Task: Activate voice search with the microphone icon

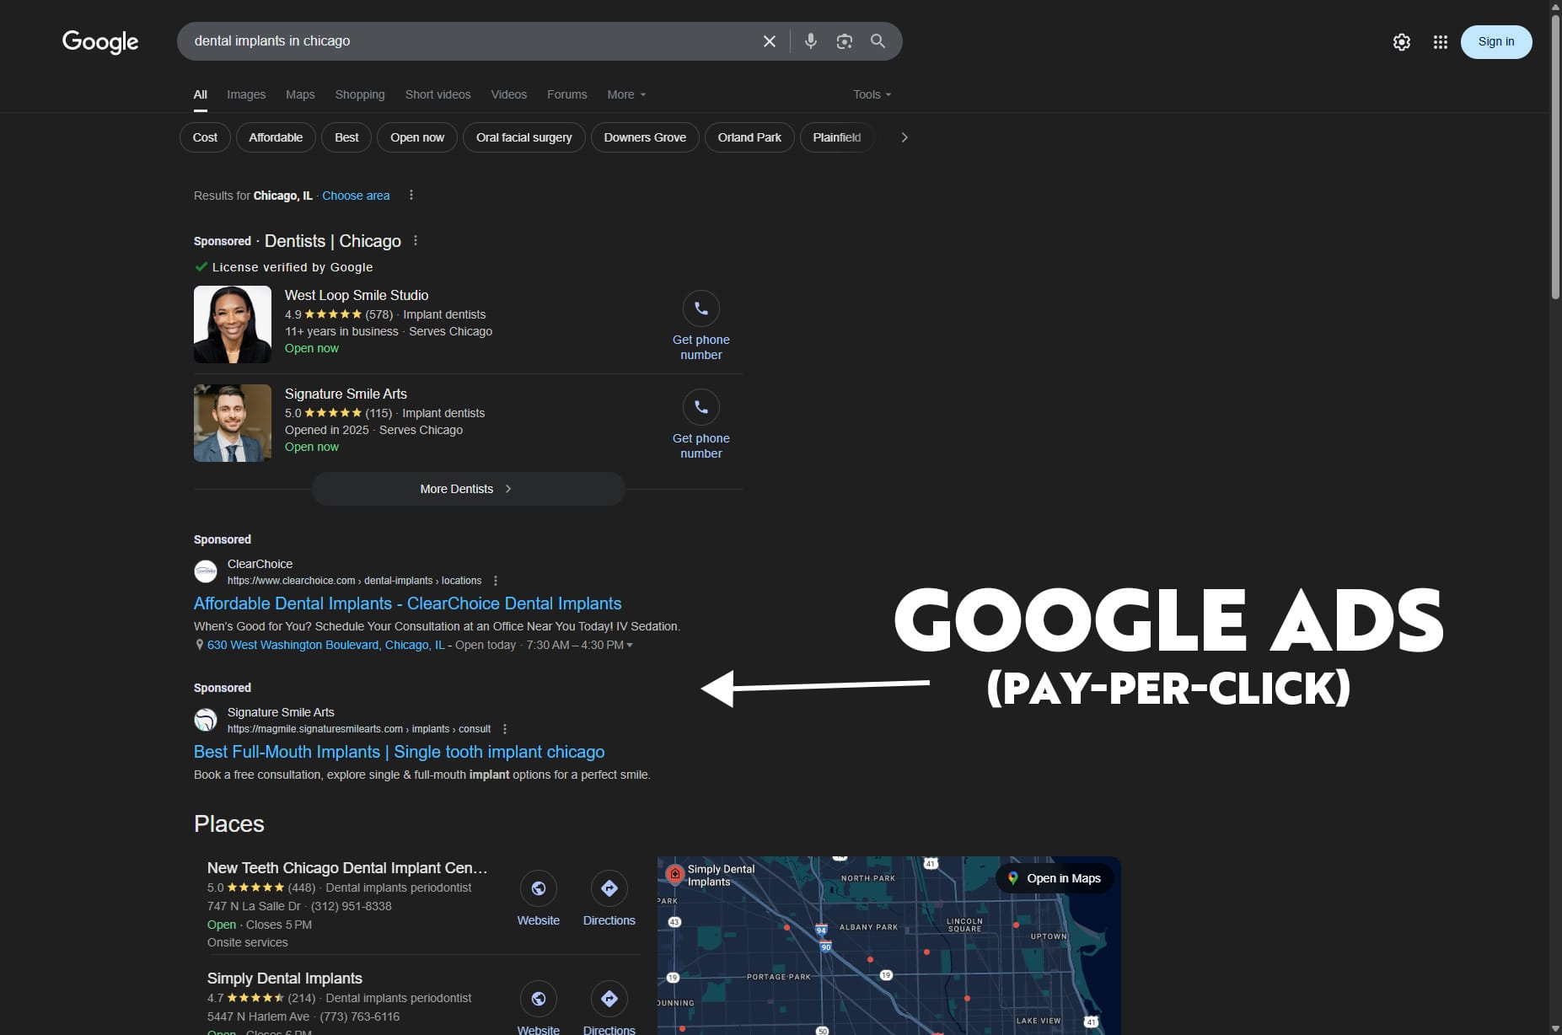Action: (810, 40)
